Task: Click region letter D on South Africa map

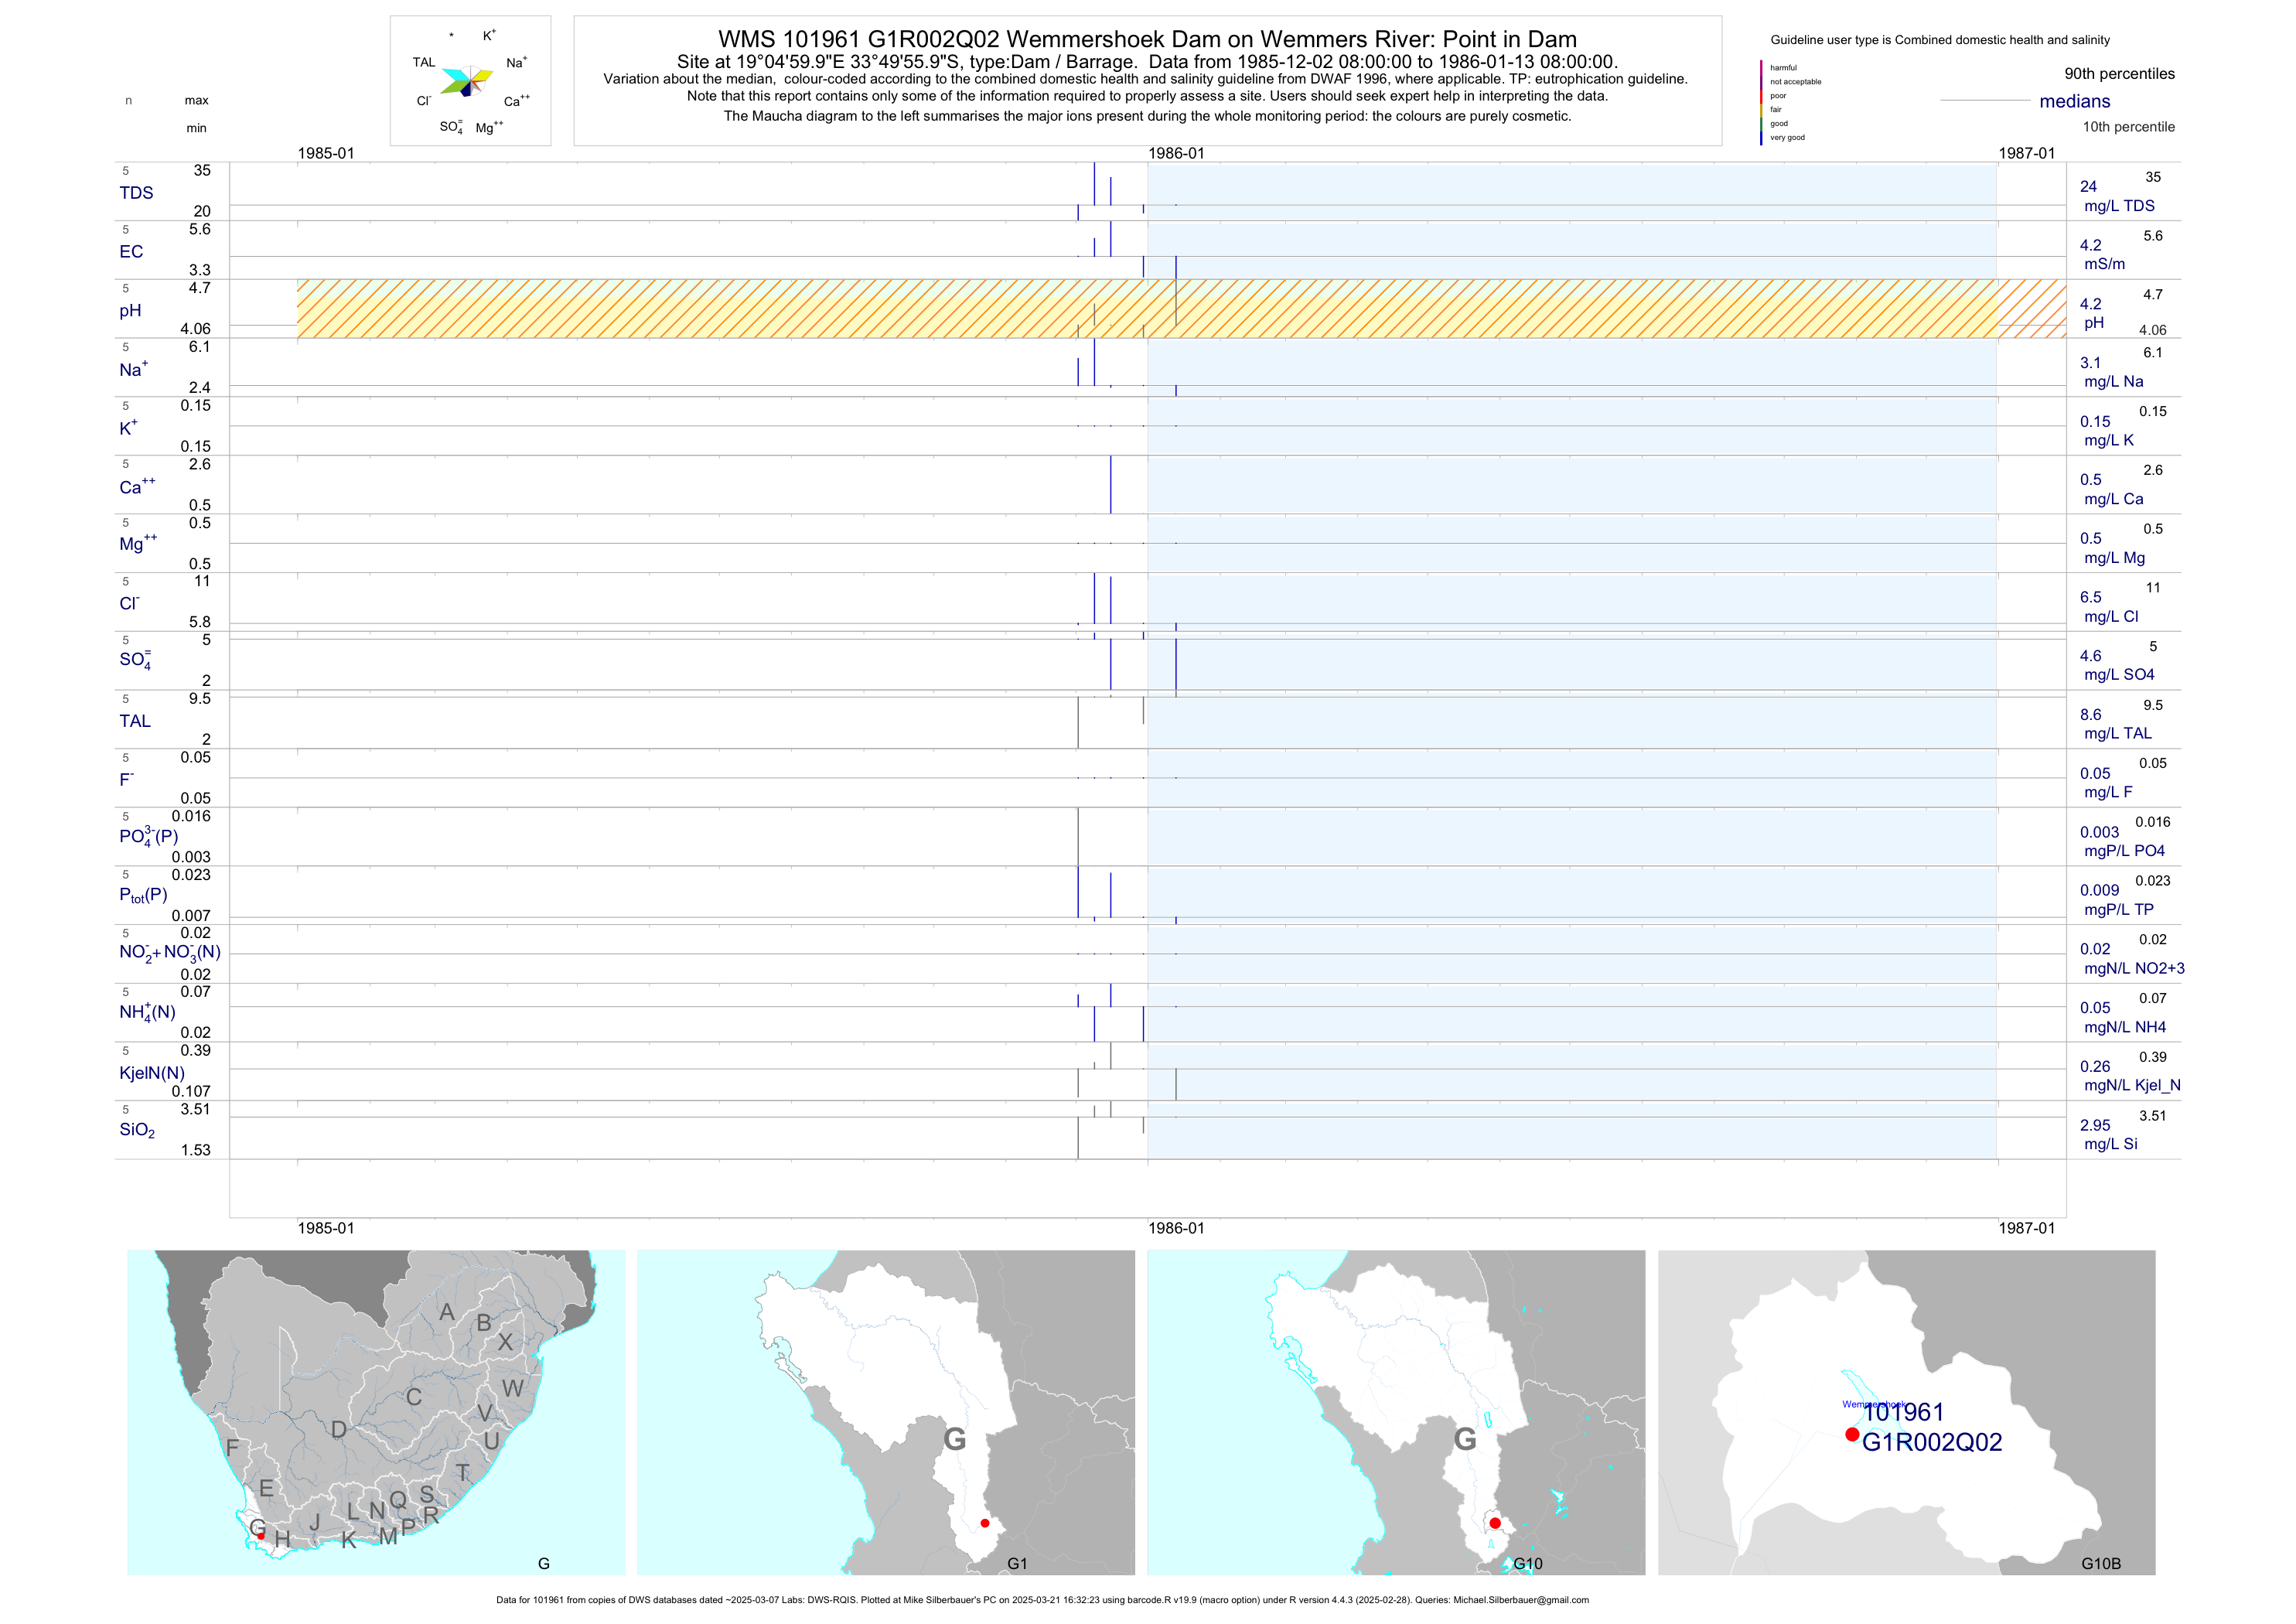Action: pos(339,1430)
